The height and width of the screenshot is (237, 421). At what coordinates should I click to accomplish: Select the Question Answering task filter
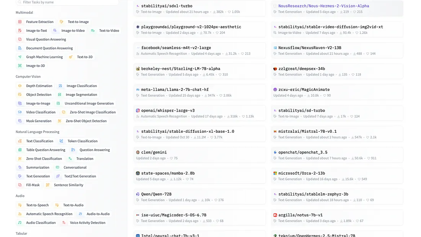91,150
